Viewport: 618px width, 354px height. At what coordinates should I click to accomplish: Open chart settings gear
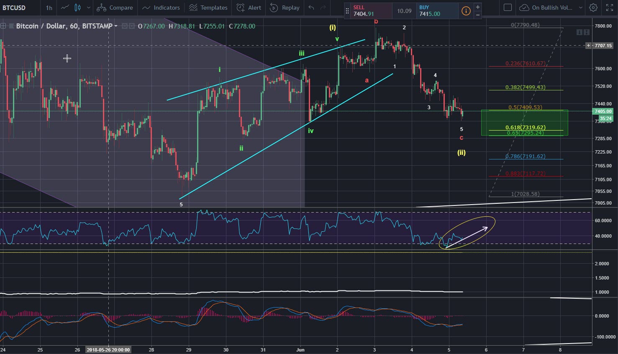pyautogui.click(x=593, y=8)
